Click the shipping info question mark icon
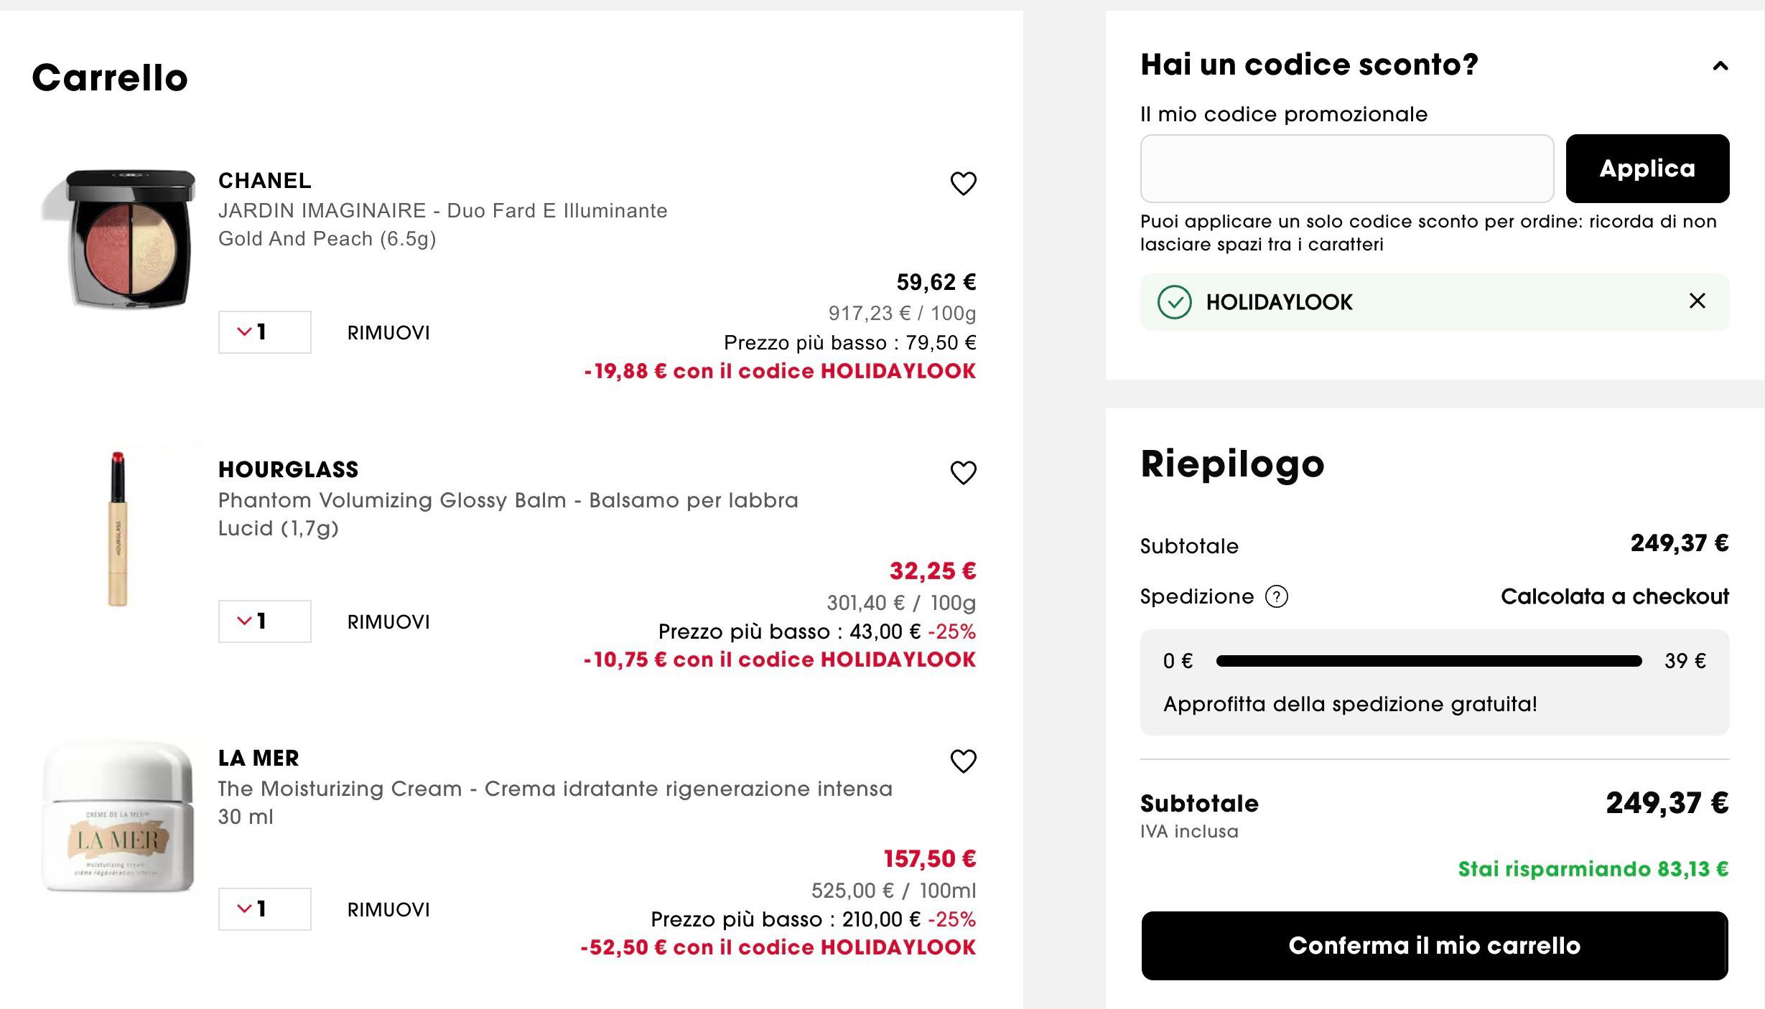 [x=1276, y=596]
